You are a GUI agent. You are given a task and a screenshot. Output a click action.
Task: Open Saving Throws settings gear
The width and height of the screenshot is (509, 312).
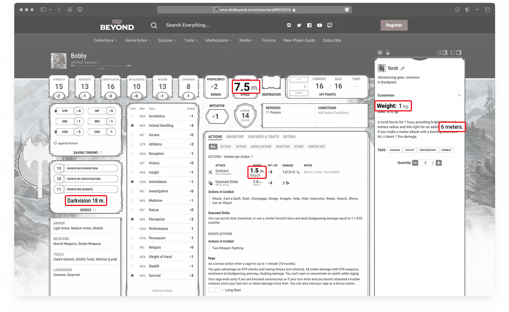101,153
